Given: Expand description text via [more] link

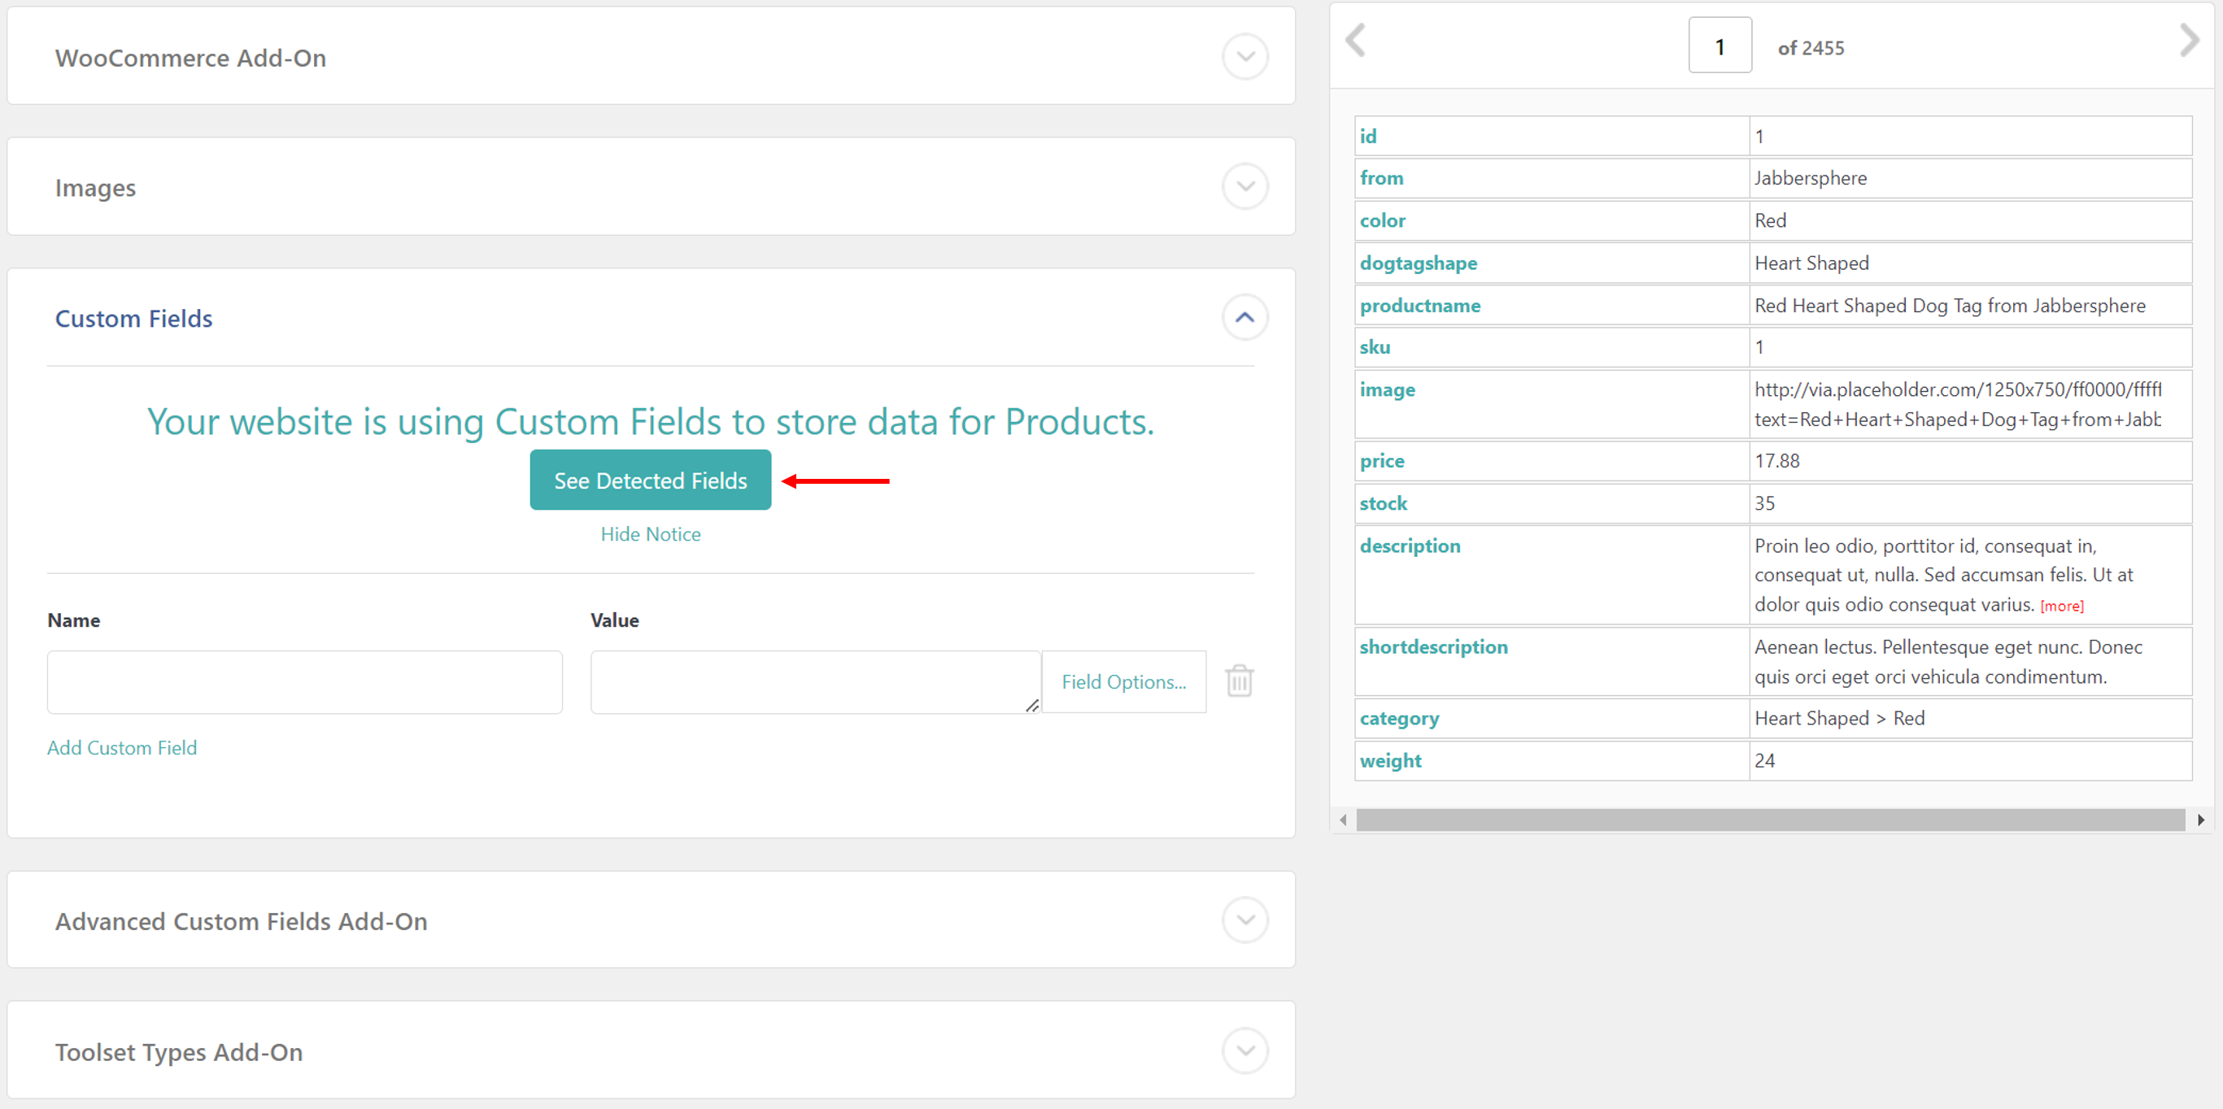Looking at the screenshot, I should (x=2061, y=607).
